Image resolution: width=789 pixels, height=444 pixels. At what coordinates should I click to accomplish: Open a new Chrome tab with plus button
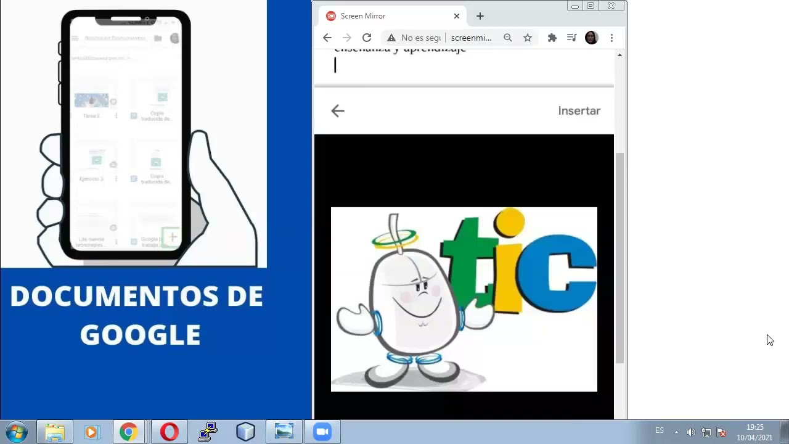480,16
